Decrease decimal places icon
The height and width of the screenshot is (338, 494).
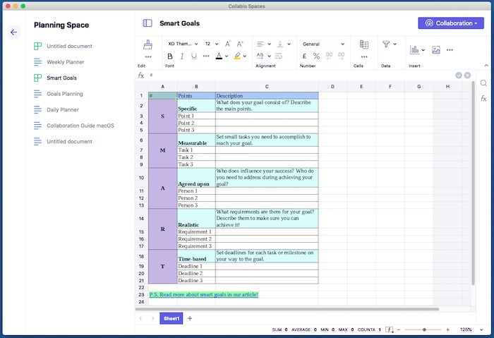(329, 56)
